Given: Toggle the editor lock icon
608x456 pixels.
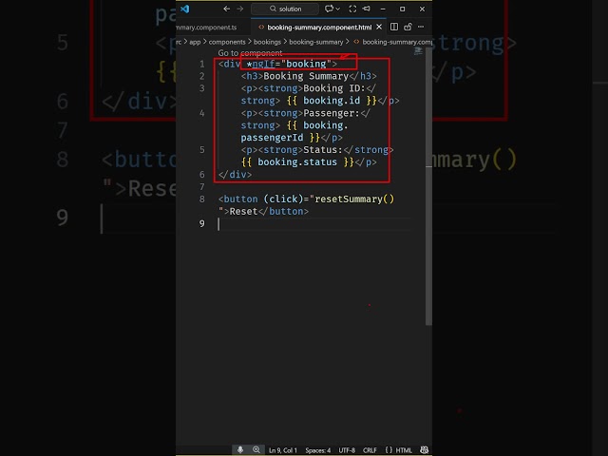Looking at the screenshot, I should click(x=408, y=27).
